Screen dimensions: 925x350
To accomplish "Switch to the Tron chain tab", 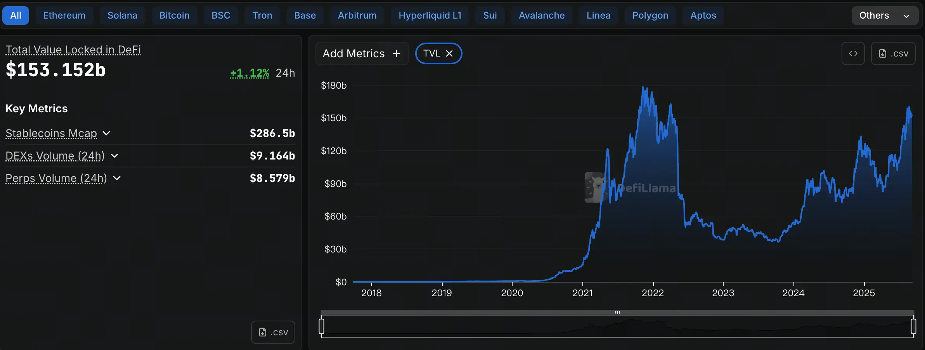I will [x=262, y=15].
